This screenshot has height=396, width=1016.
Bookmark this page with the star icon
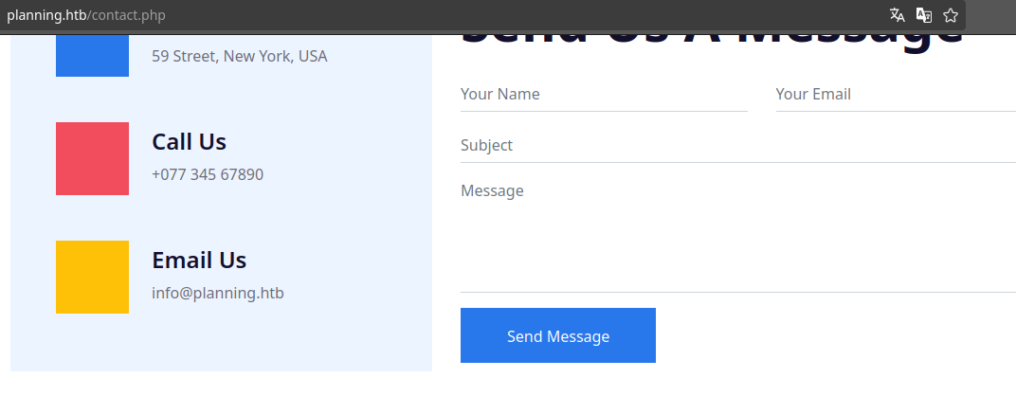[951, 15]
